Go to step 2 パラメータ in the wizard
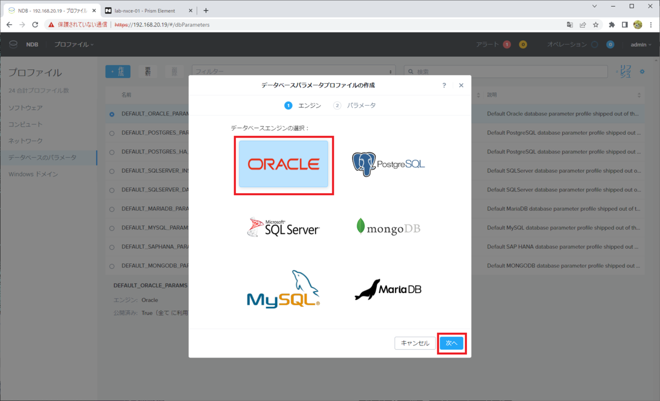Viewport: 660px width, 401px height. click(x=355, y=105)
